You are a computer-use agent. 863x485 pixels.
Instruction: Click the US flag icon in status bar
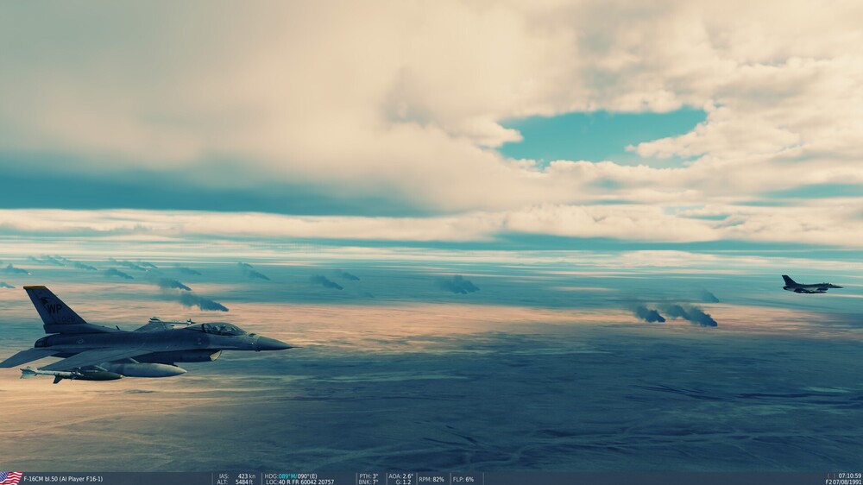coord(11,478)
